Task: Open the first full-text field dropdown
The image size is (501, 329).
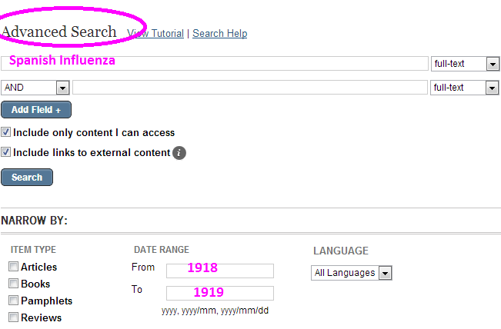Action: (x=493, y=65)
